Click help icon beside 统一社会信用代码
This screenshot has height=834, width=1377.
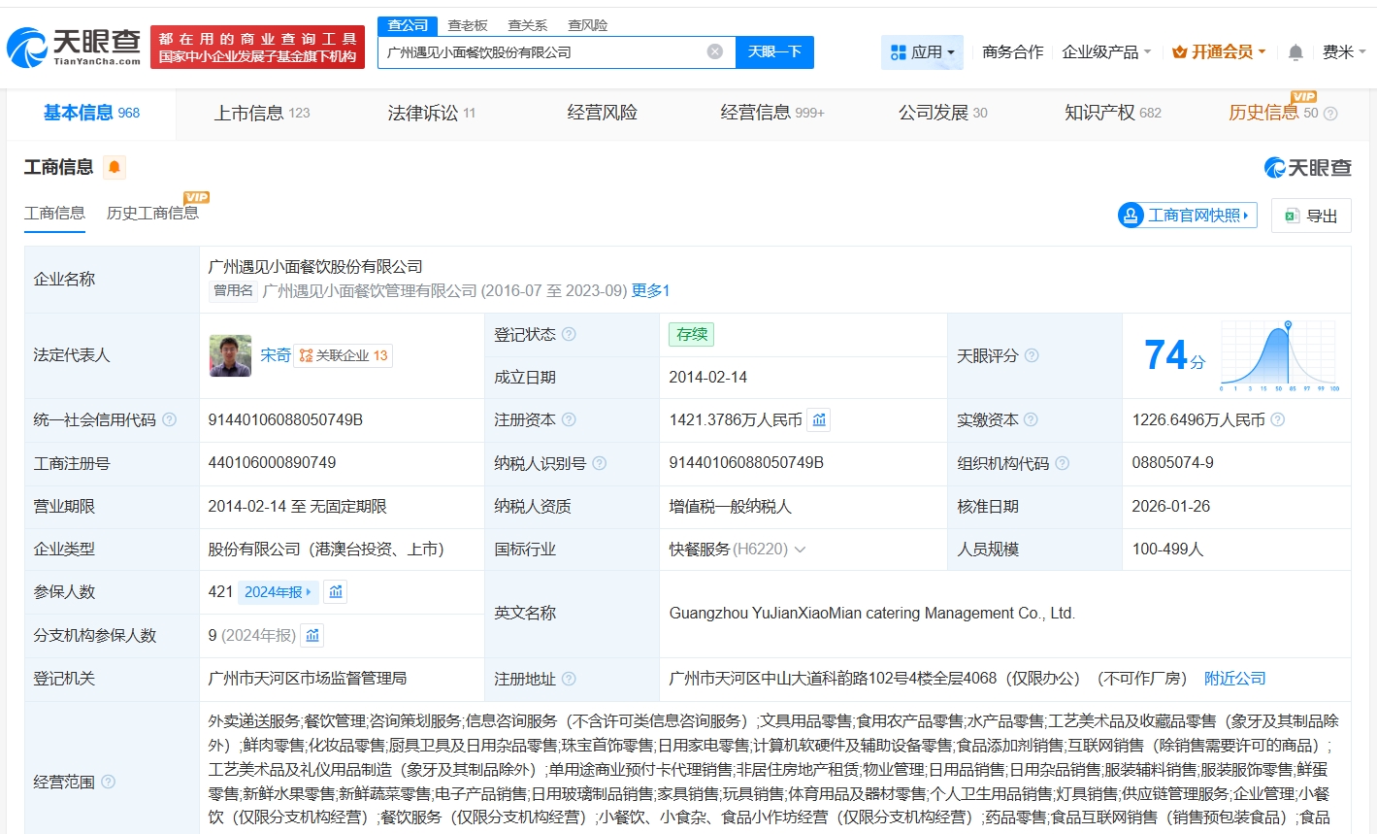tap(170, 419)
